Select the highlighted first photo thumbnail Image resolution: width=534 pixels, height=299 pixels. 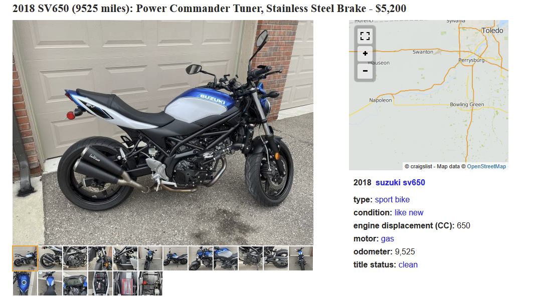tap(25, 258)
